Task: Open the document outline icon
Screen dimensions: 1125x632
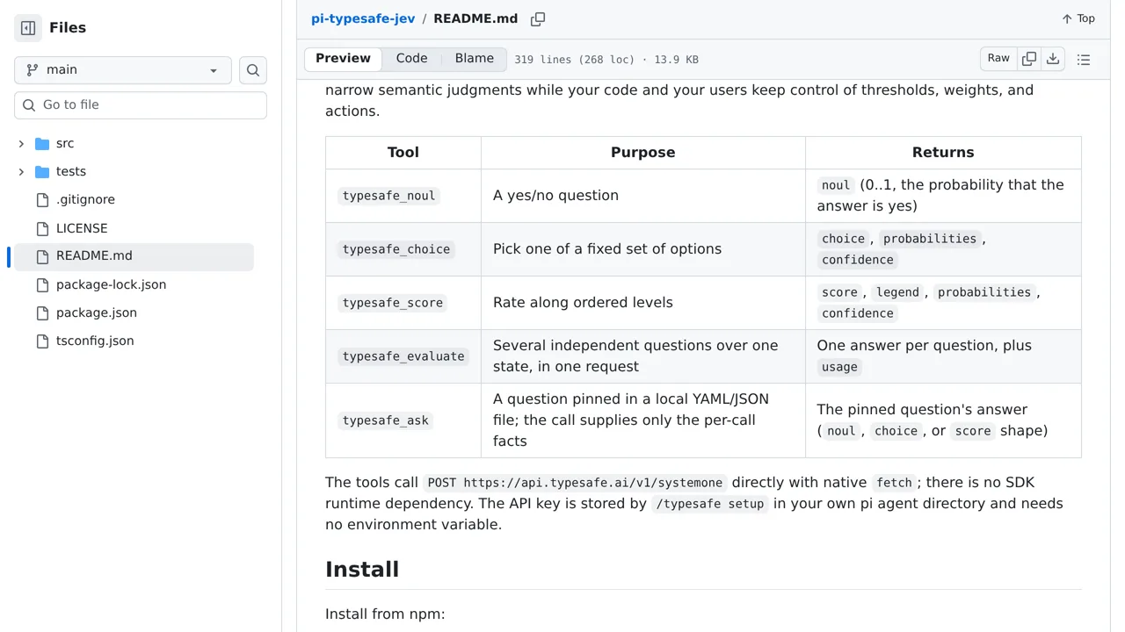Action: (1084, 60)
